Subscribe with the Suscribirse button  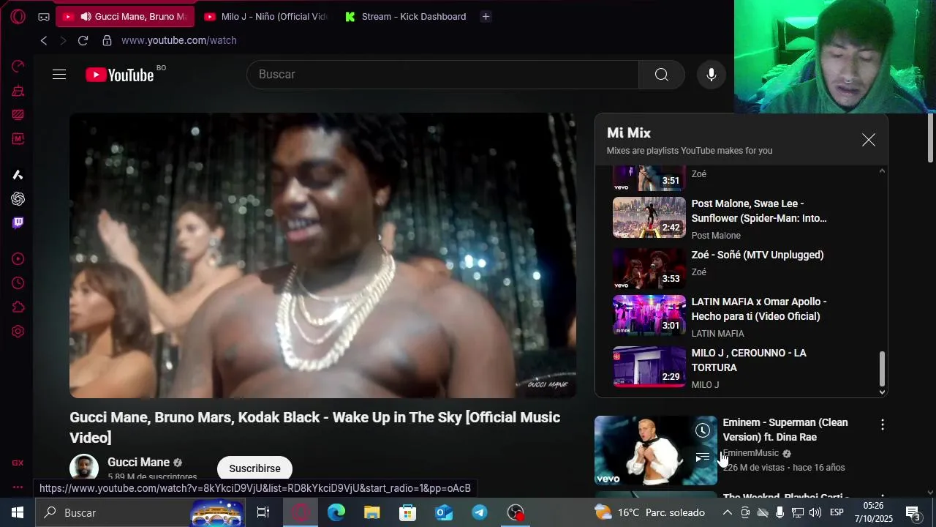click(254, 468)
